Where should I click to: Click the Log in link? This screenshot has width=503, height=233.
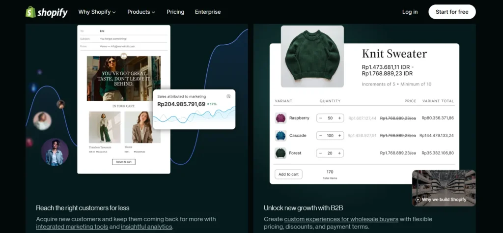click(410, 12)
